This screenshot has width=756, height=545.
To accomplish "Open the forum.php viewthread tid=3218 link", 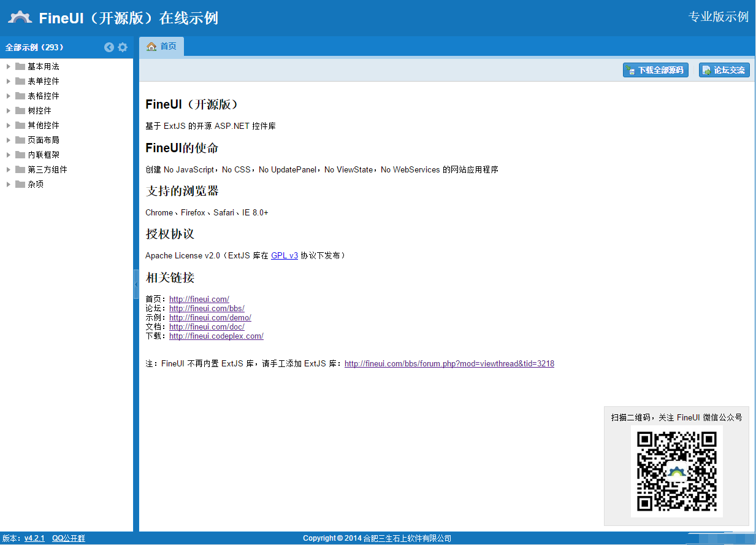I will [x=449, y=364].
